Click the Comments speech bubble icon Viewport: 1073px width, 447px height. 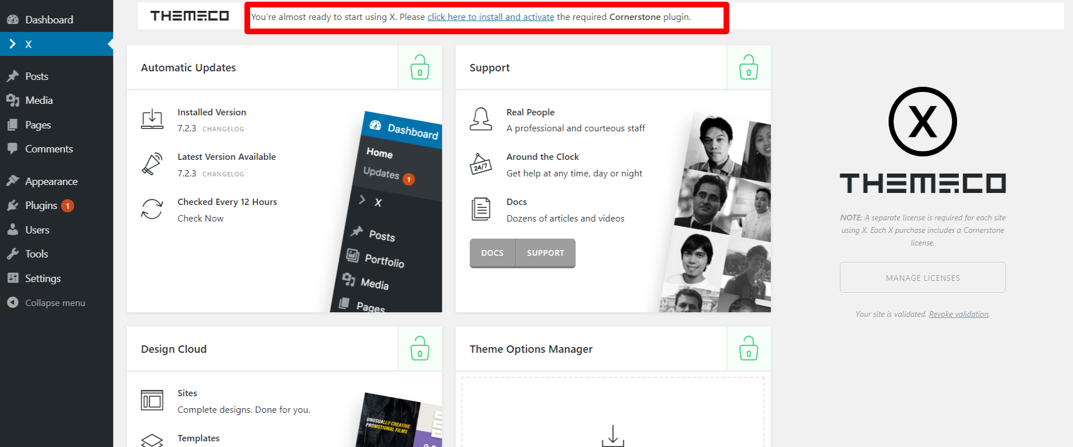[x=13, y=149]
